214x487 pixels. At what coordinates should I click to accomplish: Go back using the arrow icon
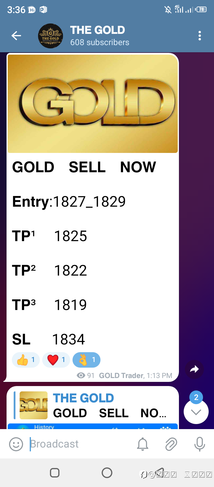(x=16, y=36)
